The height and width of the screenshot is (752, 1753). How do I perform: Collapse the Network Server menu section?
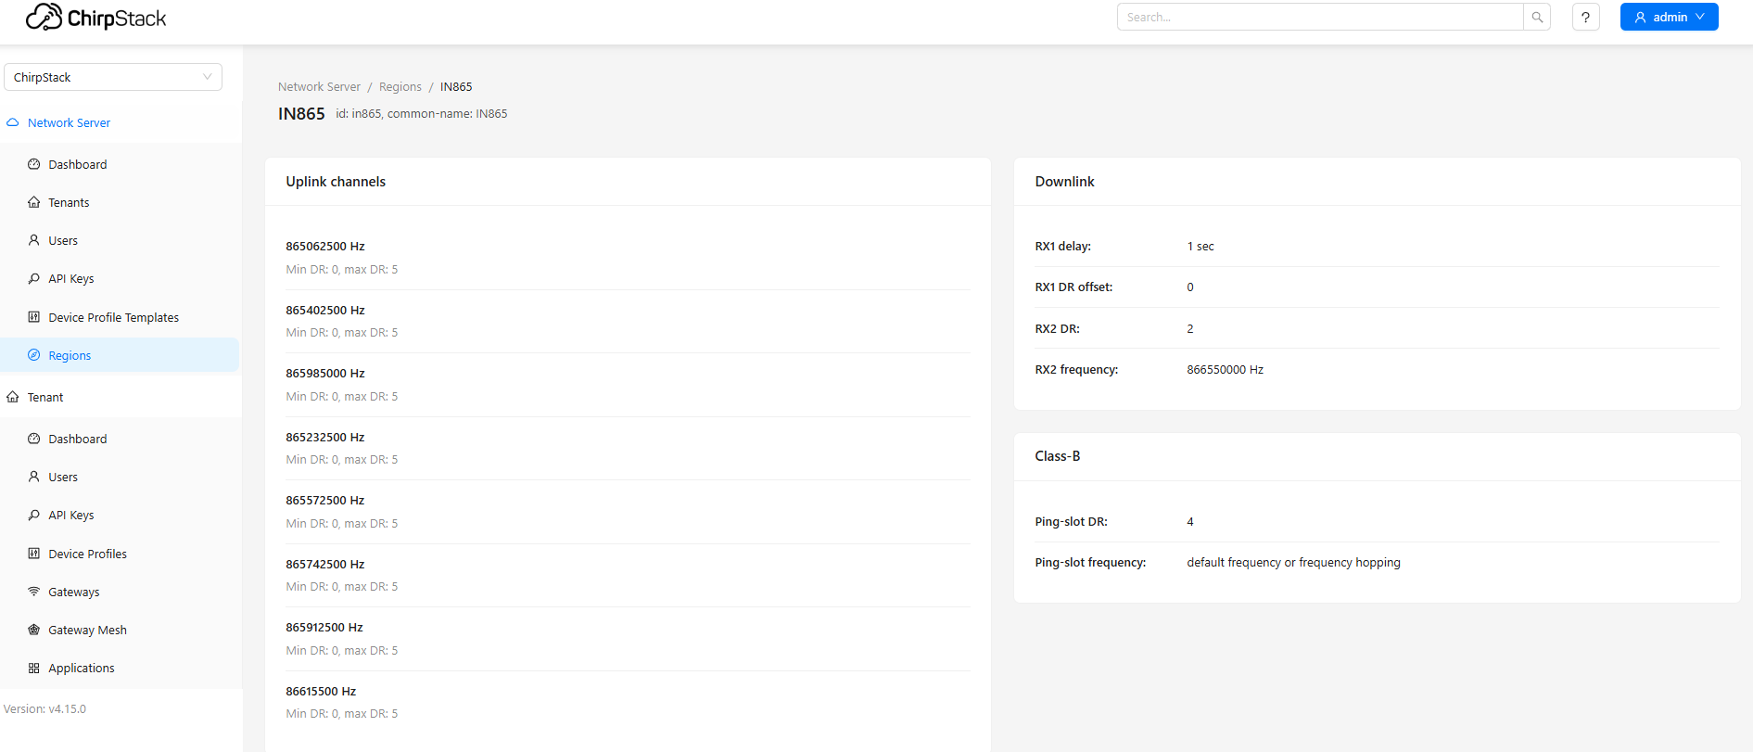coord(69,122)
